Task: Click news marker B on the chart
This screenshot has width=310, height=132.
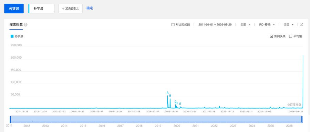Action: 170,96
